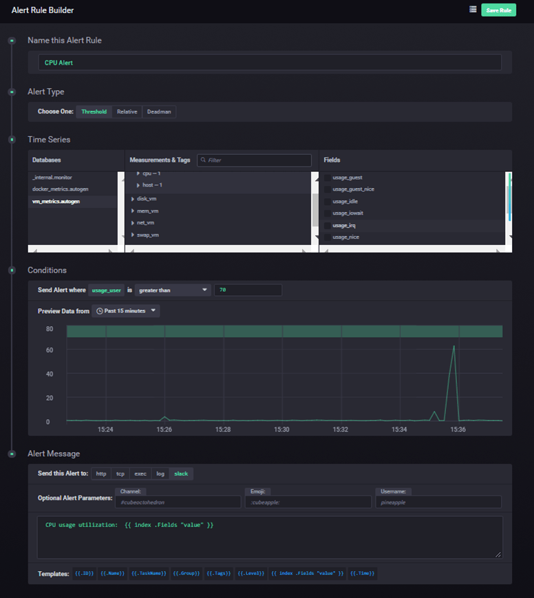
Task: Click the Time Series step marker
Action: pos(12,140)
